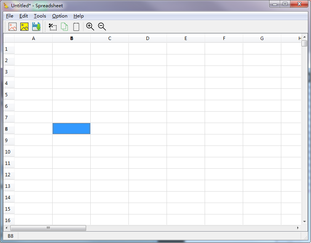
Task: Minimize the Spreadsheet window
Action: click(x=275, y=4)
